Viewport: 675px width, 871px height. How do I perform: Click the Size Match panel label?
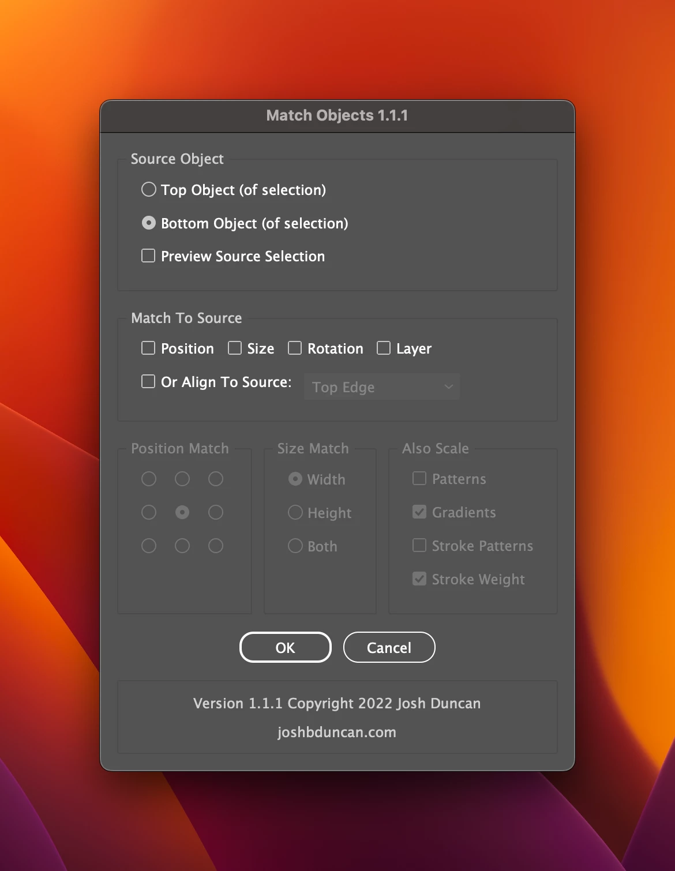point(313,448)
